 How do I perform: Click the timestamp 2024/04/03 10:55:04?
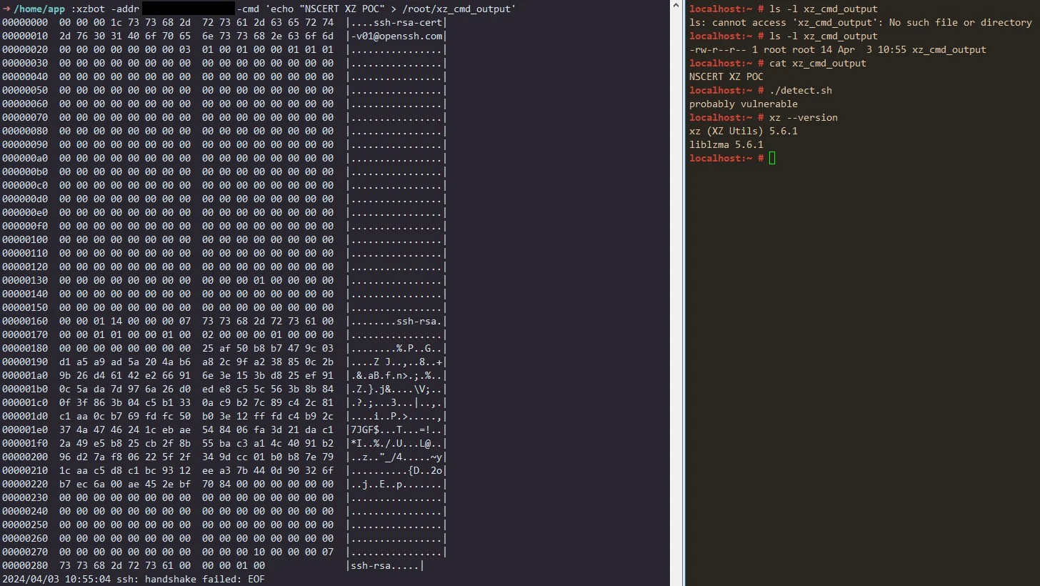click(x=55, y=579)
